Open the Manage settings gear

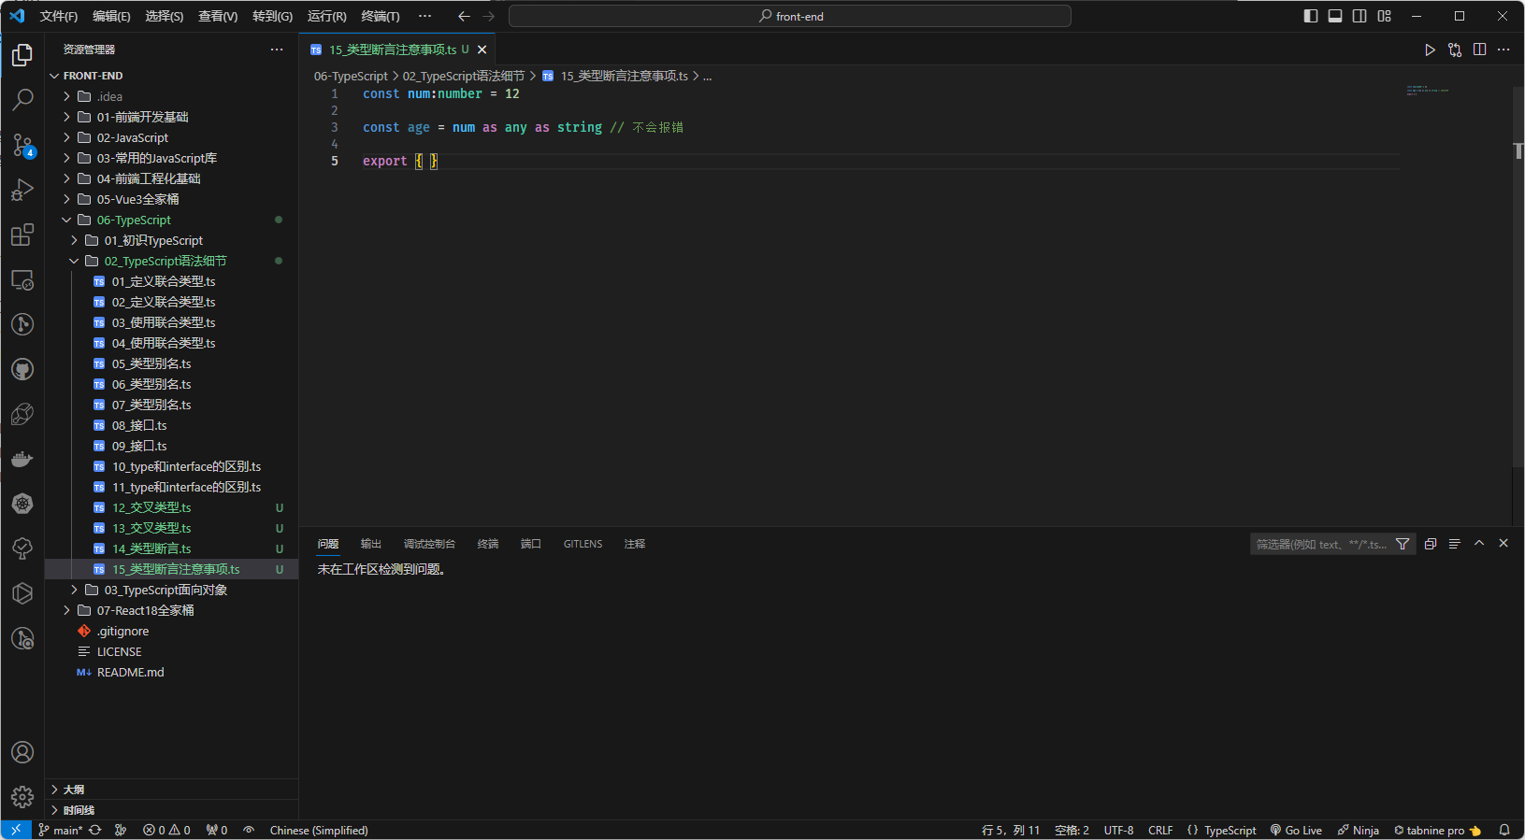pos(22,797)
